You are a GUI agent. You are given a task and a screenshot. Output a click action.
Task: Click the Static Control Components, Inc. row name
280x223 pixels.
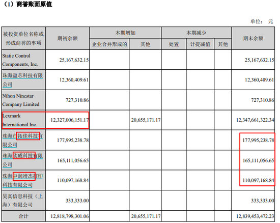pos(20,60)
